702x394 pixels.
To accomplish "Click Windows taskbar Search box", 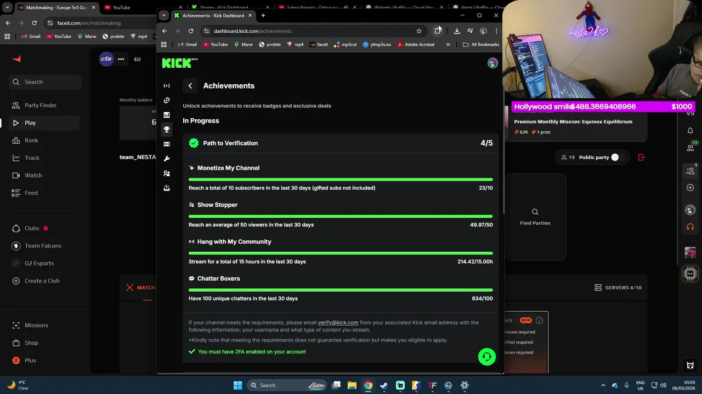I will coord(286,385).
